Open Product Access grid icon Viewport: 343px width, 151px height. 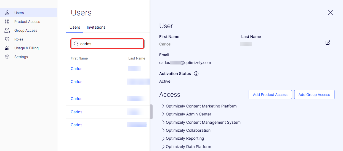click(x=7, y=21)
